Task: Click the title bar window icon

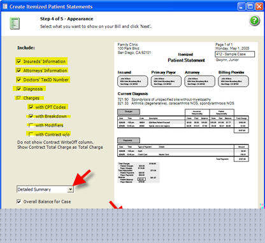Action: coord(4,6)
